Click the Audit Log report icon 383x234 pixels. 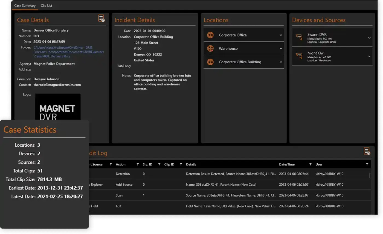[367, 151]
